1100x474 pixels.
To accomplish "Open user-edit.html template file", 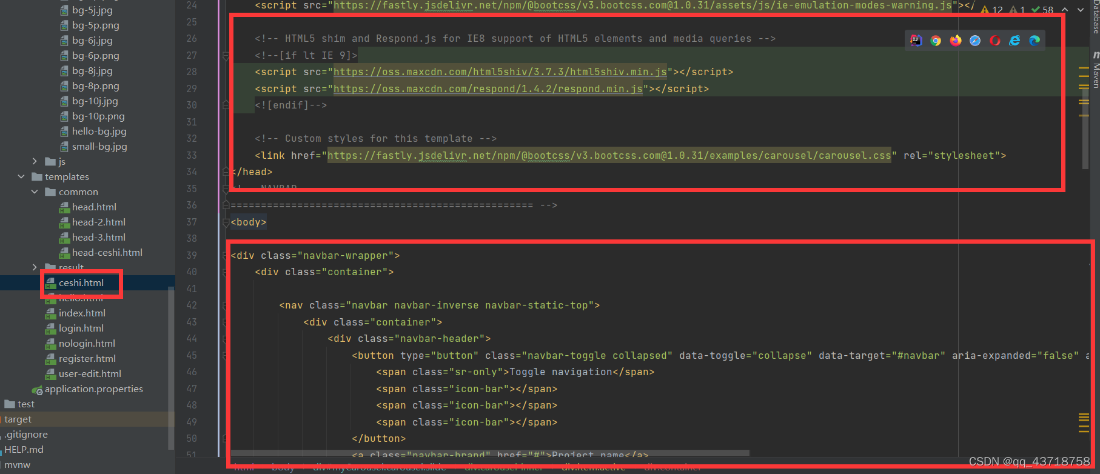I will coord(90,374).
